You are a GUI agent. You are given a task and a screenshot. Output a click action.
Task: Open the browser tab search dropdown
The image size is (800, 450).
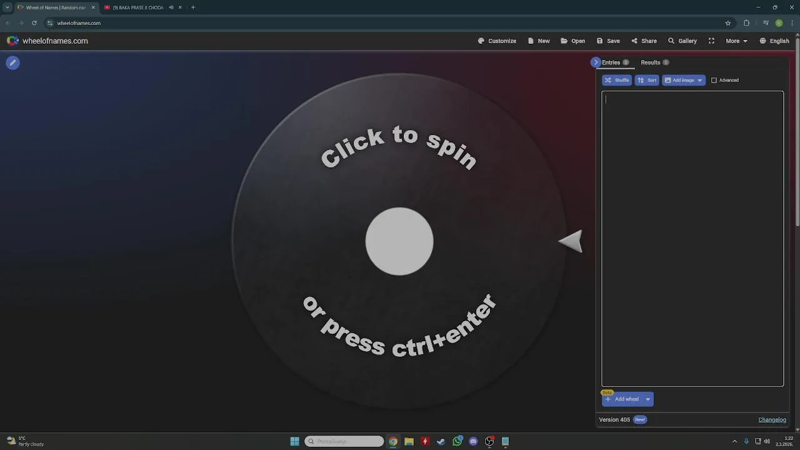7,7
